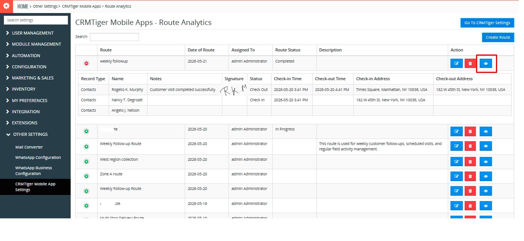This screenshot has width=524, height=241.
Task: Edit the West region collection route
Action: tap(456, 162)
